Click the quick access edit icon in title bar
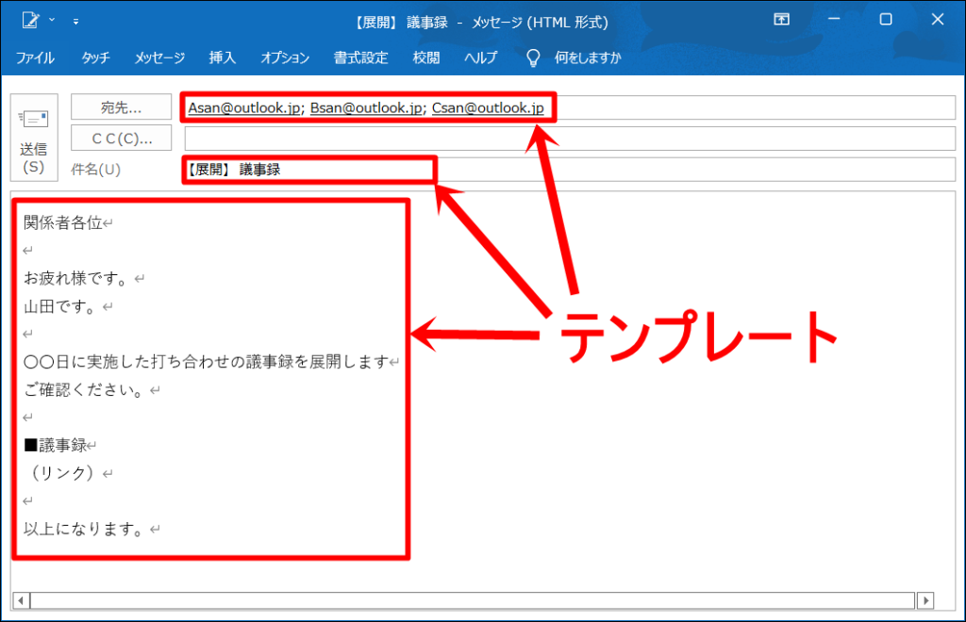Viewport: 966px width, 622px height. (30, 20)
